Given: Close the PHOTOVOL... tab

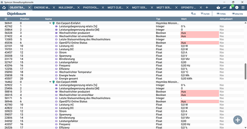Looking at the screenshot, I should coord(103,7).
